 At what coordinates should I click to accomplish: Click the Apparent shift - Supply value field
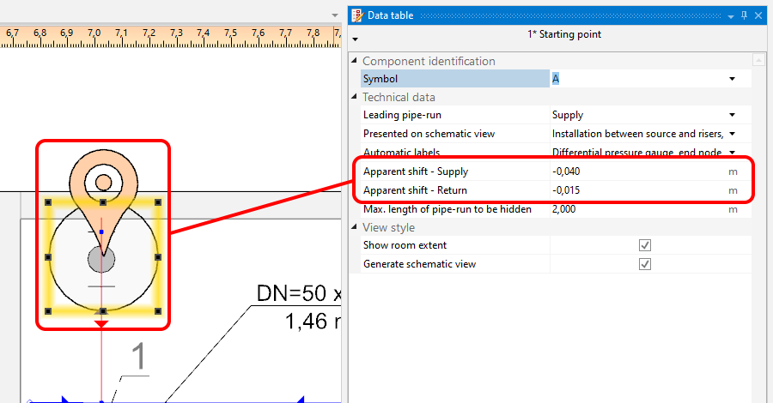click(636, 171)
